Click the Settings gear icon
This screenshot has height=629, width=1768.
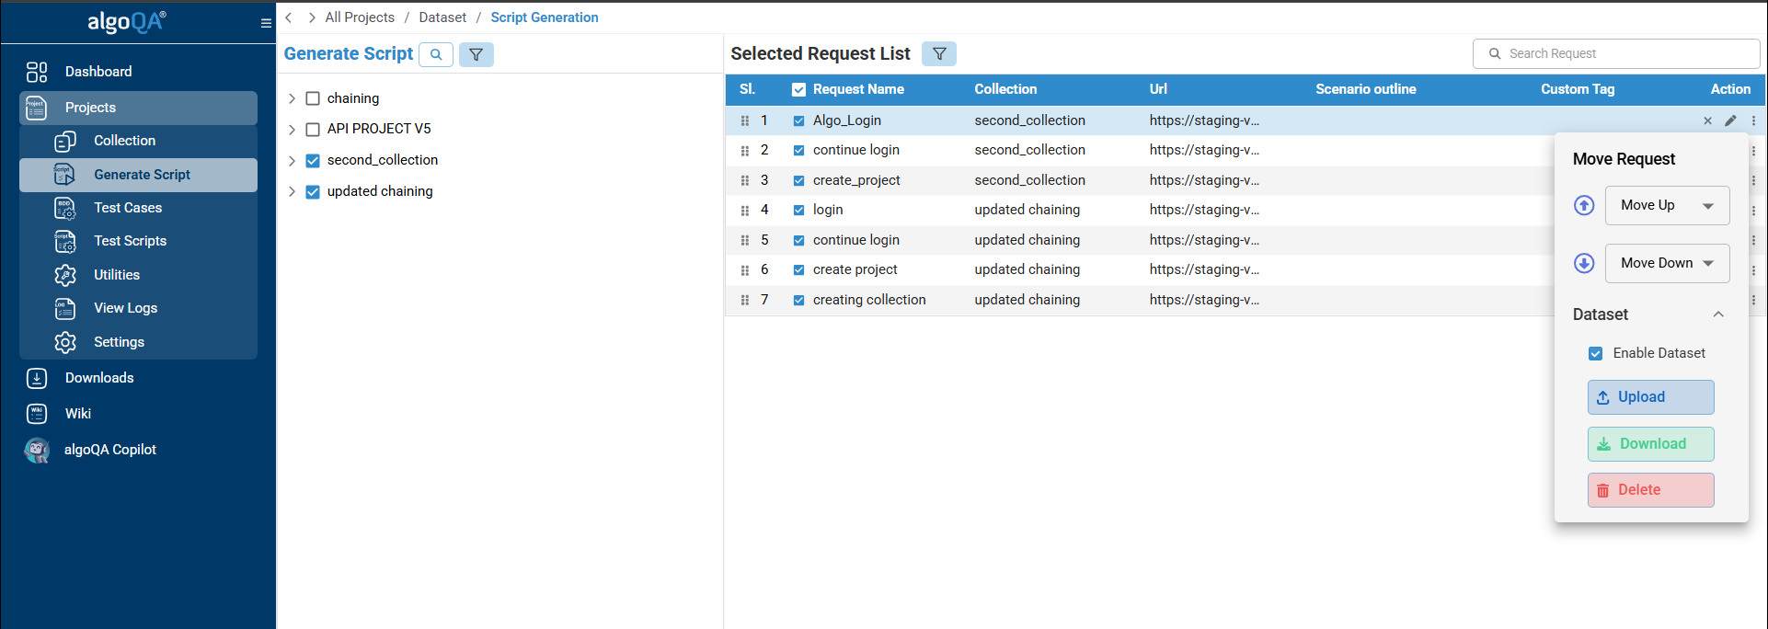[65, 342]
